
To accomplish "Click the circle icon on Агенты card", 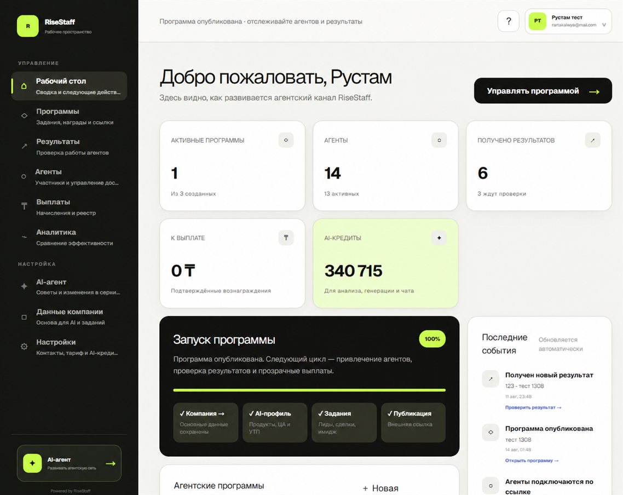I will 439,140.
